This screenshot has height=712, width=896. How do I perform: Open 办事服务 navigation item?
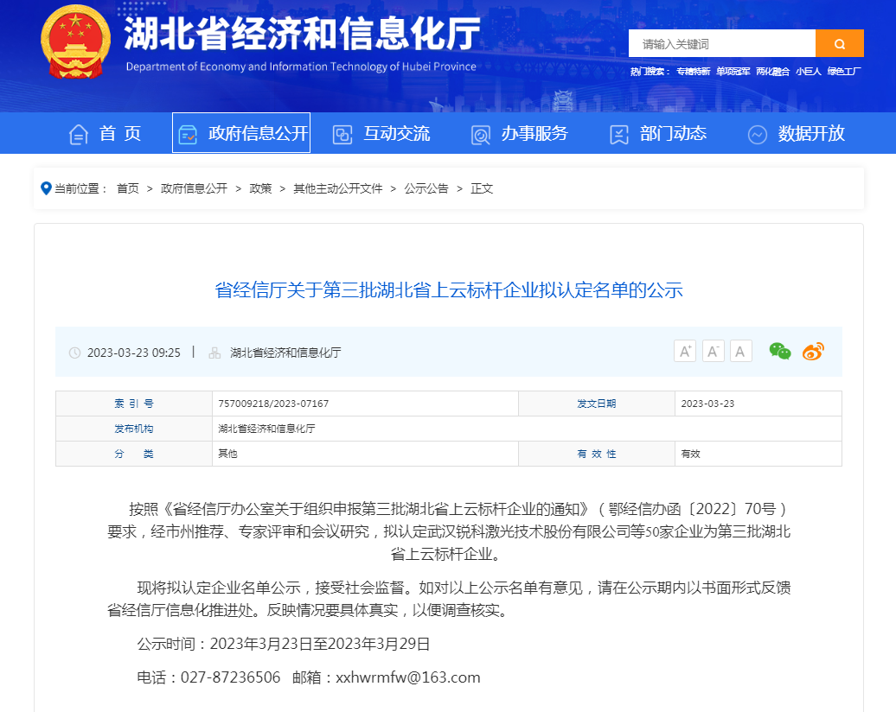520,134
